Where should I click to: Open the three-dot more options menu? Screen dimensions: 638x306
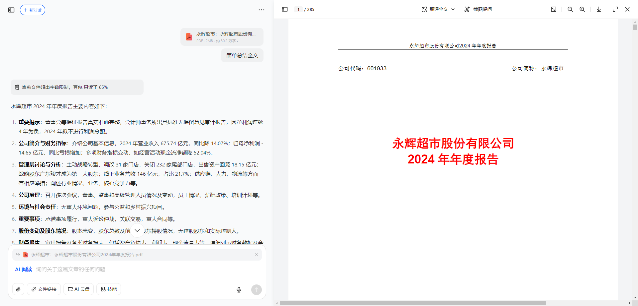pyautogui.click(x=262, y=10)
